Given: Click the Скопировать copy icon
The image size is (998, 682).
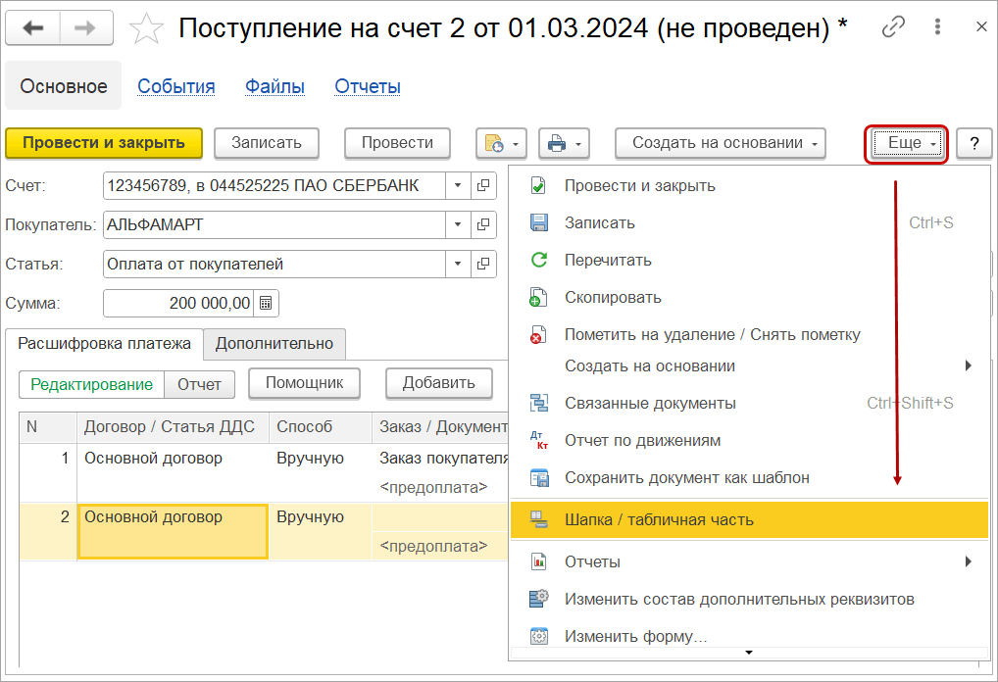Looking at the screenshot, I should tap(538, 297).
